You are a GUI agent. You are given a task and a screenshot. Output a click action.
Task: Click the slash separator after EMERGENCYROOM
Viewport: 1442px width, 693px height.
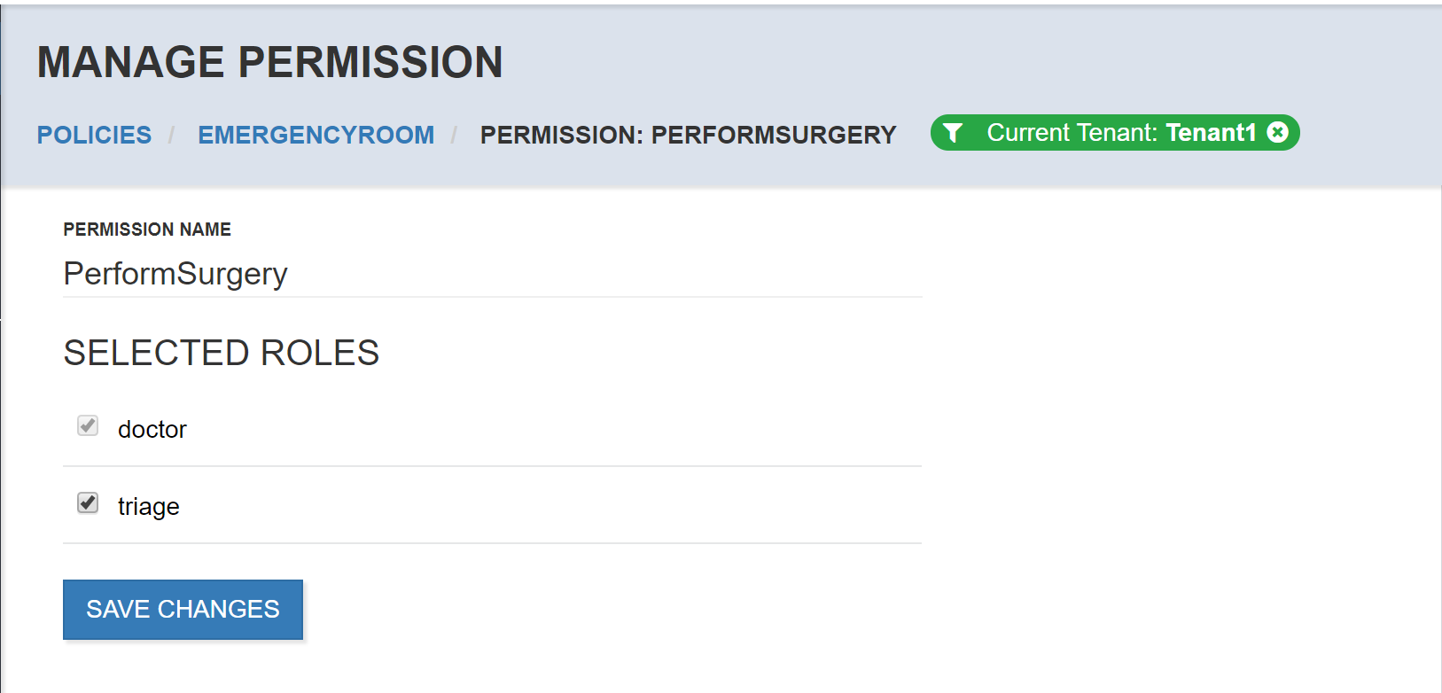coord(454,135)
